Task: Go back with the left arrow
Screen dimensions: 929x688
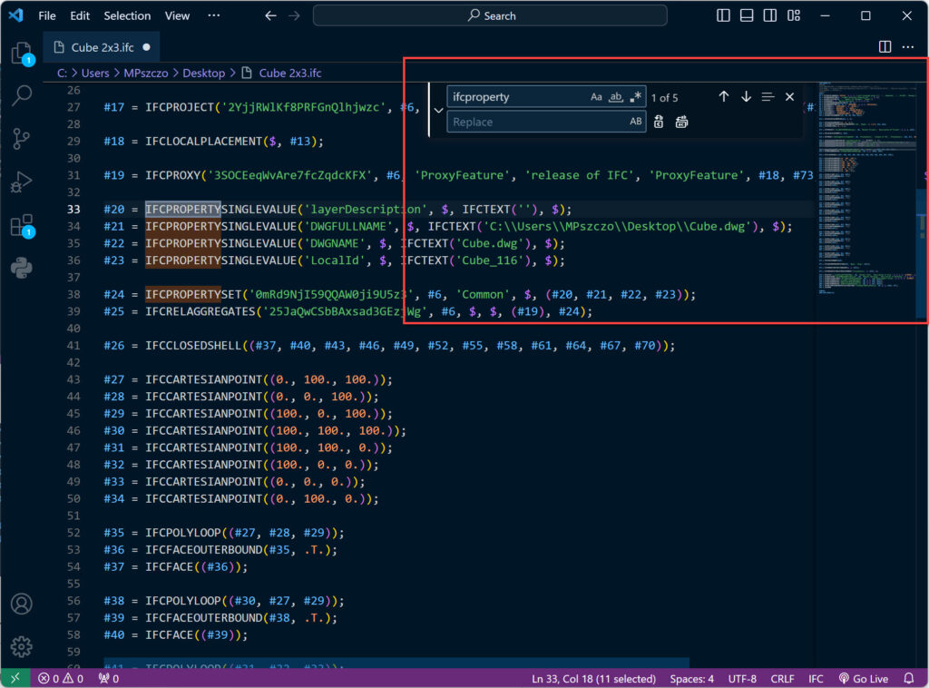Action: pos(270,16)
